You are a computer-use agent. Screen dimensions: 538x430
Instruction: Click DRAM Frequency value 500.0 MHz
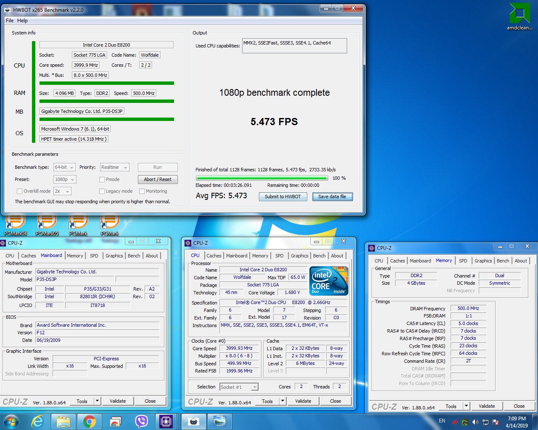click(468, 308)
